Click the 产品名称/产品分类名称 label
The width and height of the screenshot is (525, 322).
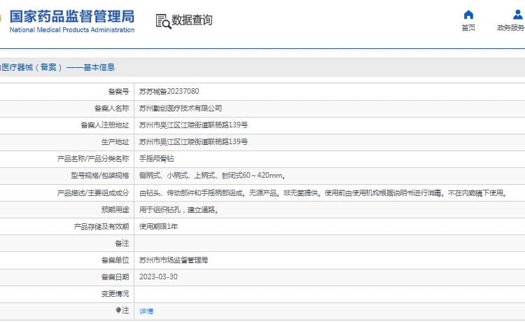tap(93, 159)
